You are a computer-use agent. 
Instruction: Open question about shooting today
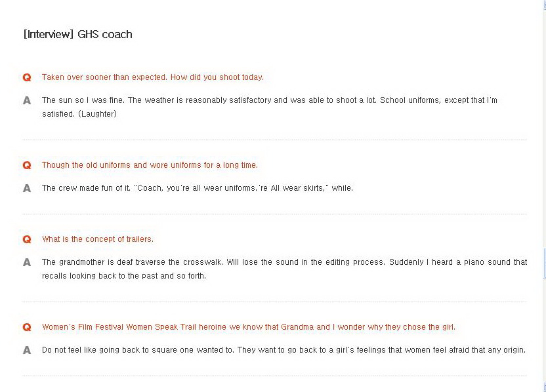point(153,77)
